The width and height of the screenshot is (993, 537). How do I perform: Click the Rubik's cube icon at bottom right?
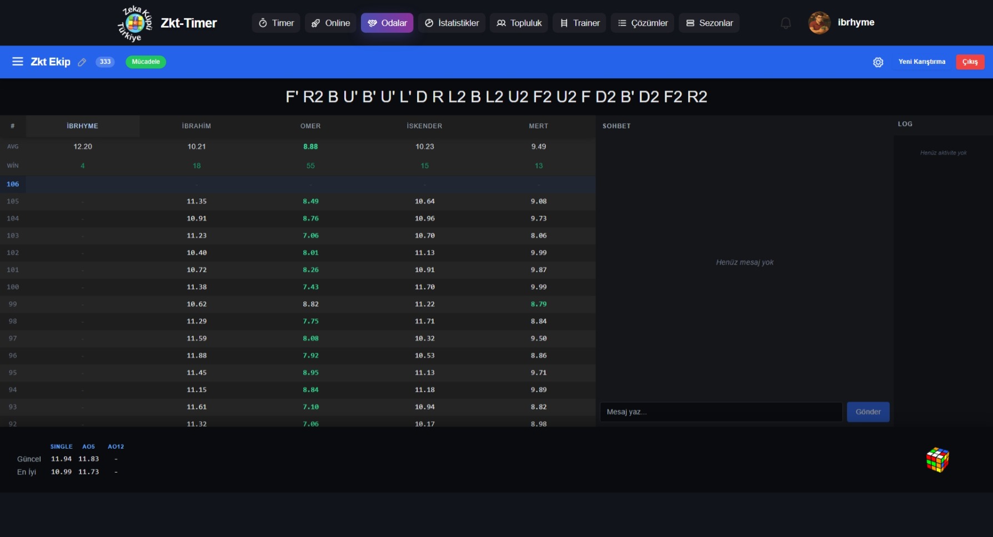tap(937, 460)
